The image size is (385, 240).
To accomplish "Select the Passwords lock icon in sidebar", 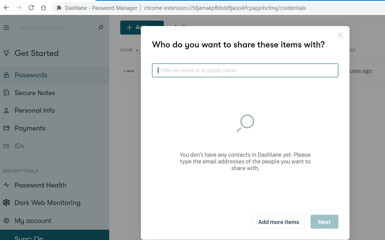I will click(6, 75).
